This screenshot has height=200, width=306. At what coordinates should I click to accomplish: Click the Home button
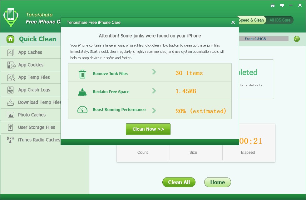[217, 182]
